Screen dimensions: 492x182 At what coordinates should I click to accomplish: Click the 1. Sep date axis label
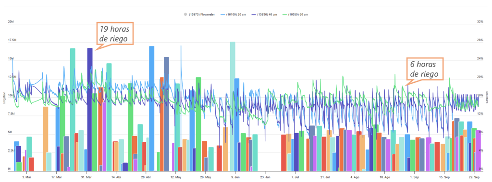click(415, 177)
